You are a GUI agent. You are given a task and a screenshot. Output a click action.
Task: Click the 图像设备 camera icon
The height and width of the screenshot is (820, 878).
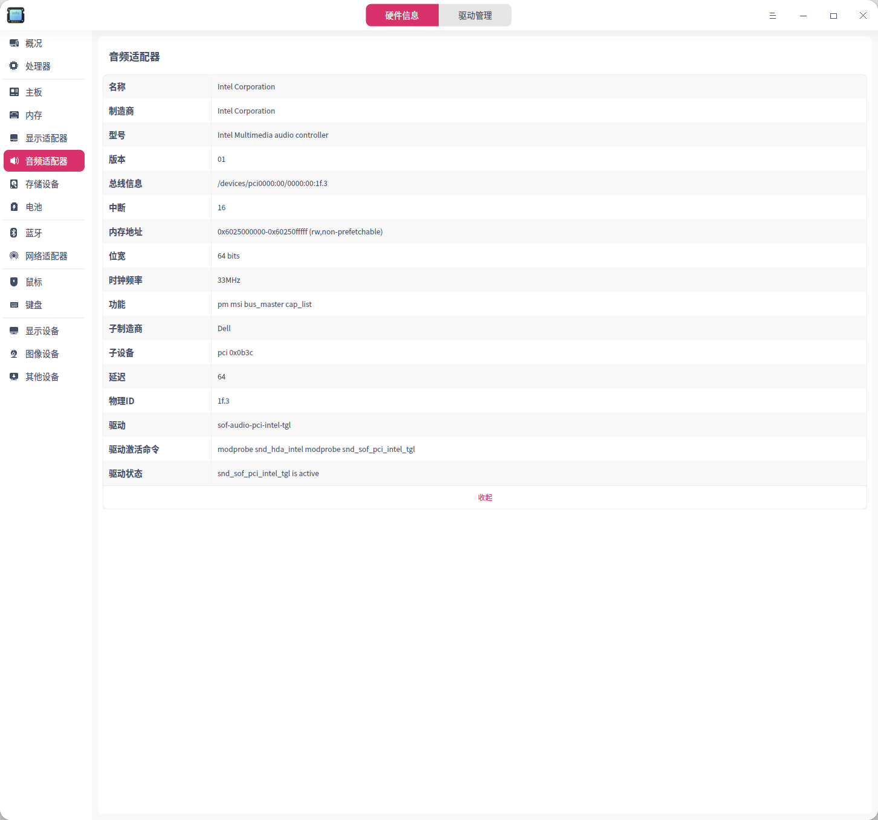(14, 354)
